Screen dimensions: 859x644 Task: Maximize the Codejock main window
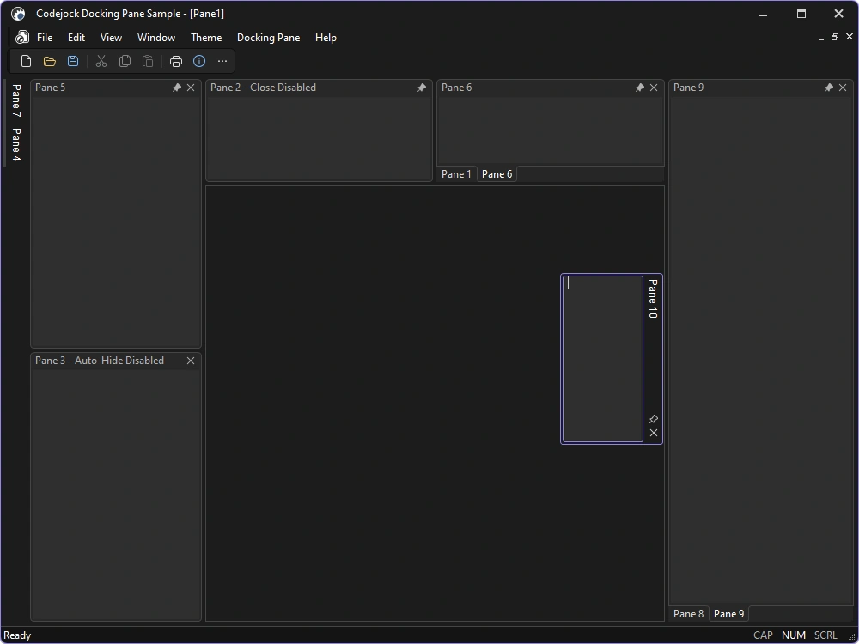tap(801, 15)
